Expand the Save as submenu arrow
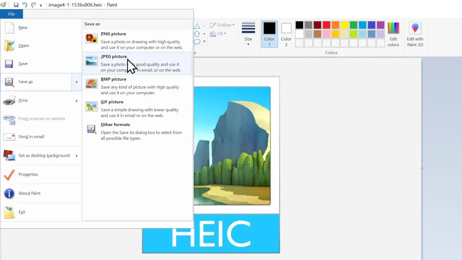The height and width of the screenshot is (260, 462). pos(77,82)
